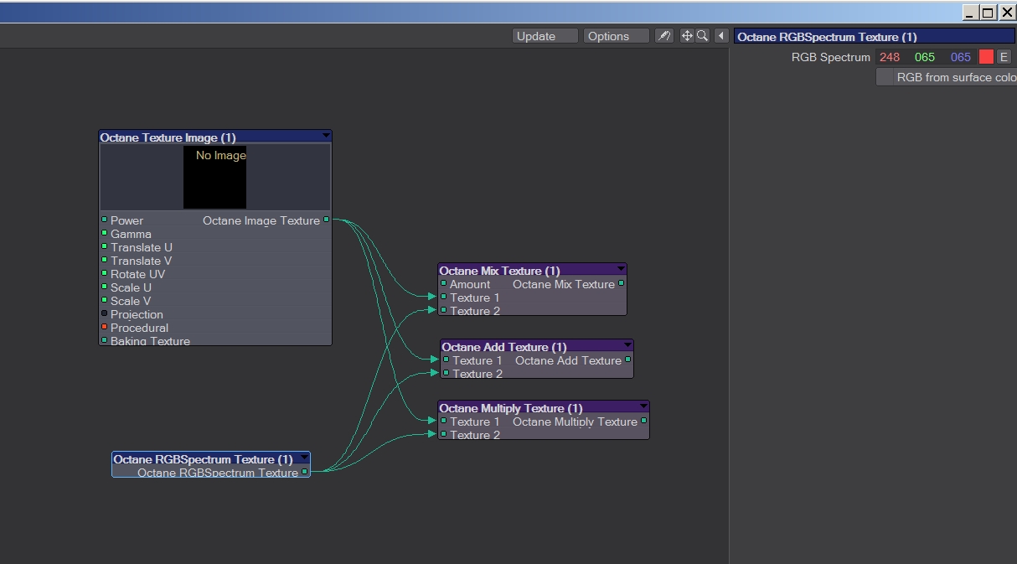Select the Octane Add Texture (1) node title
Image resolution: width=1017 pixels, height=564 pixels.
click(503, 347)
